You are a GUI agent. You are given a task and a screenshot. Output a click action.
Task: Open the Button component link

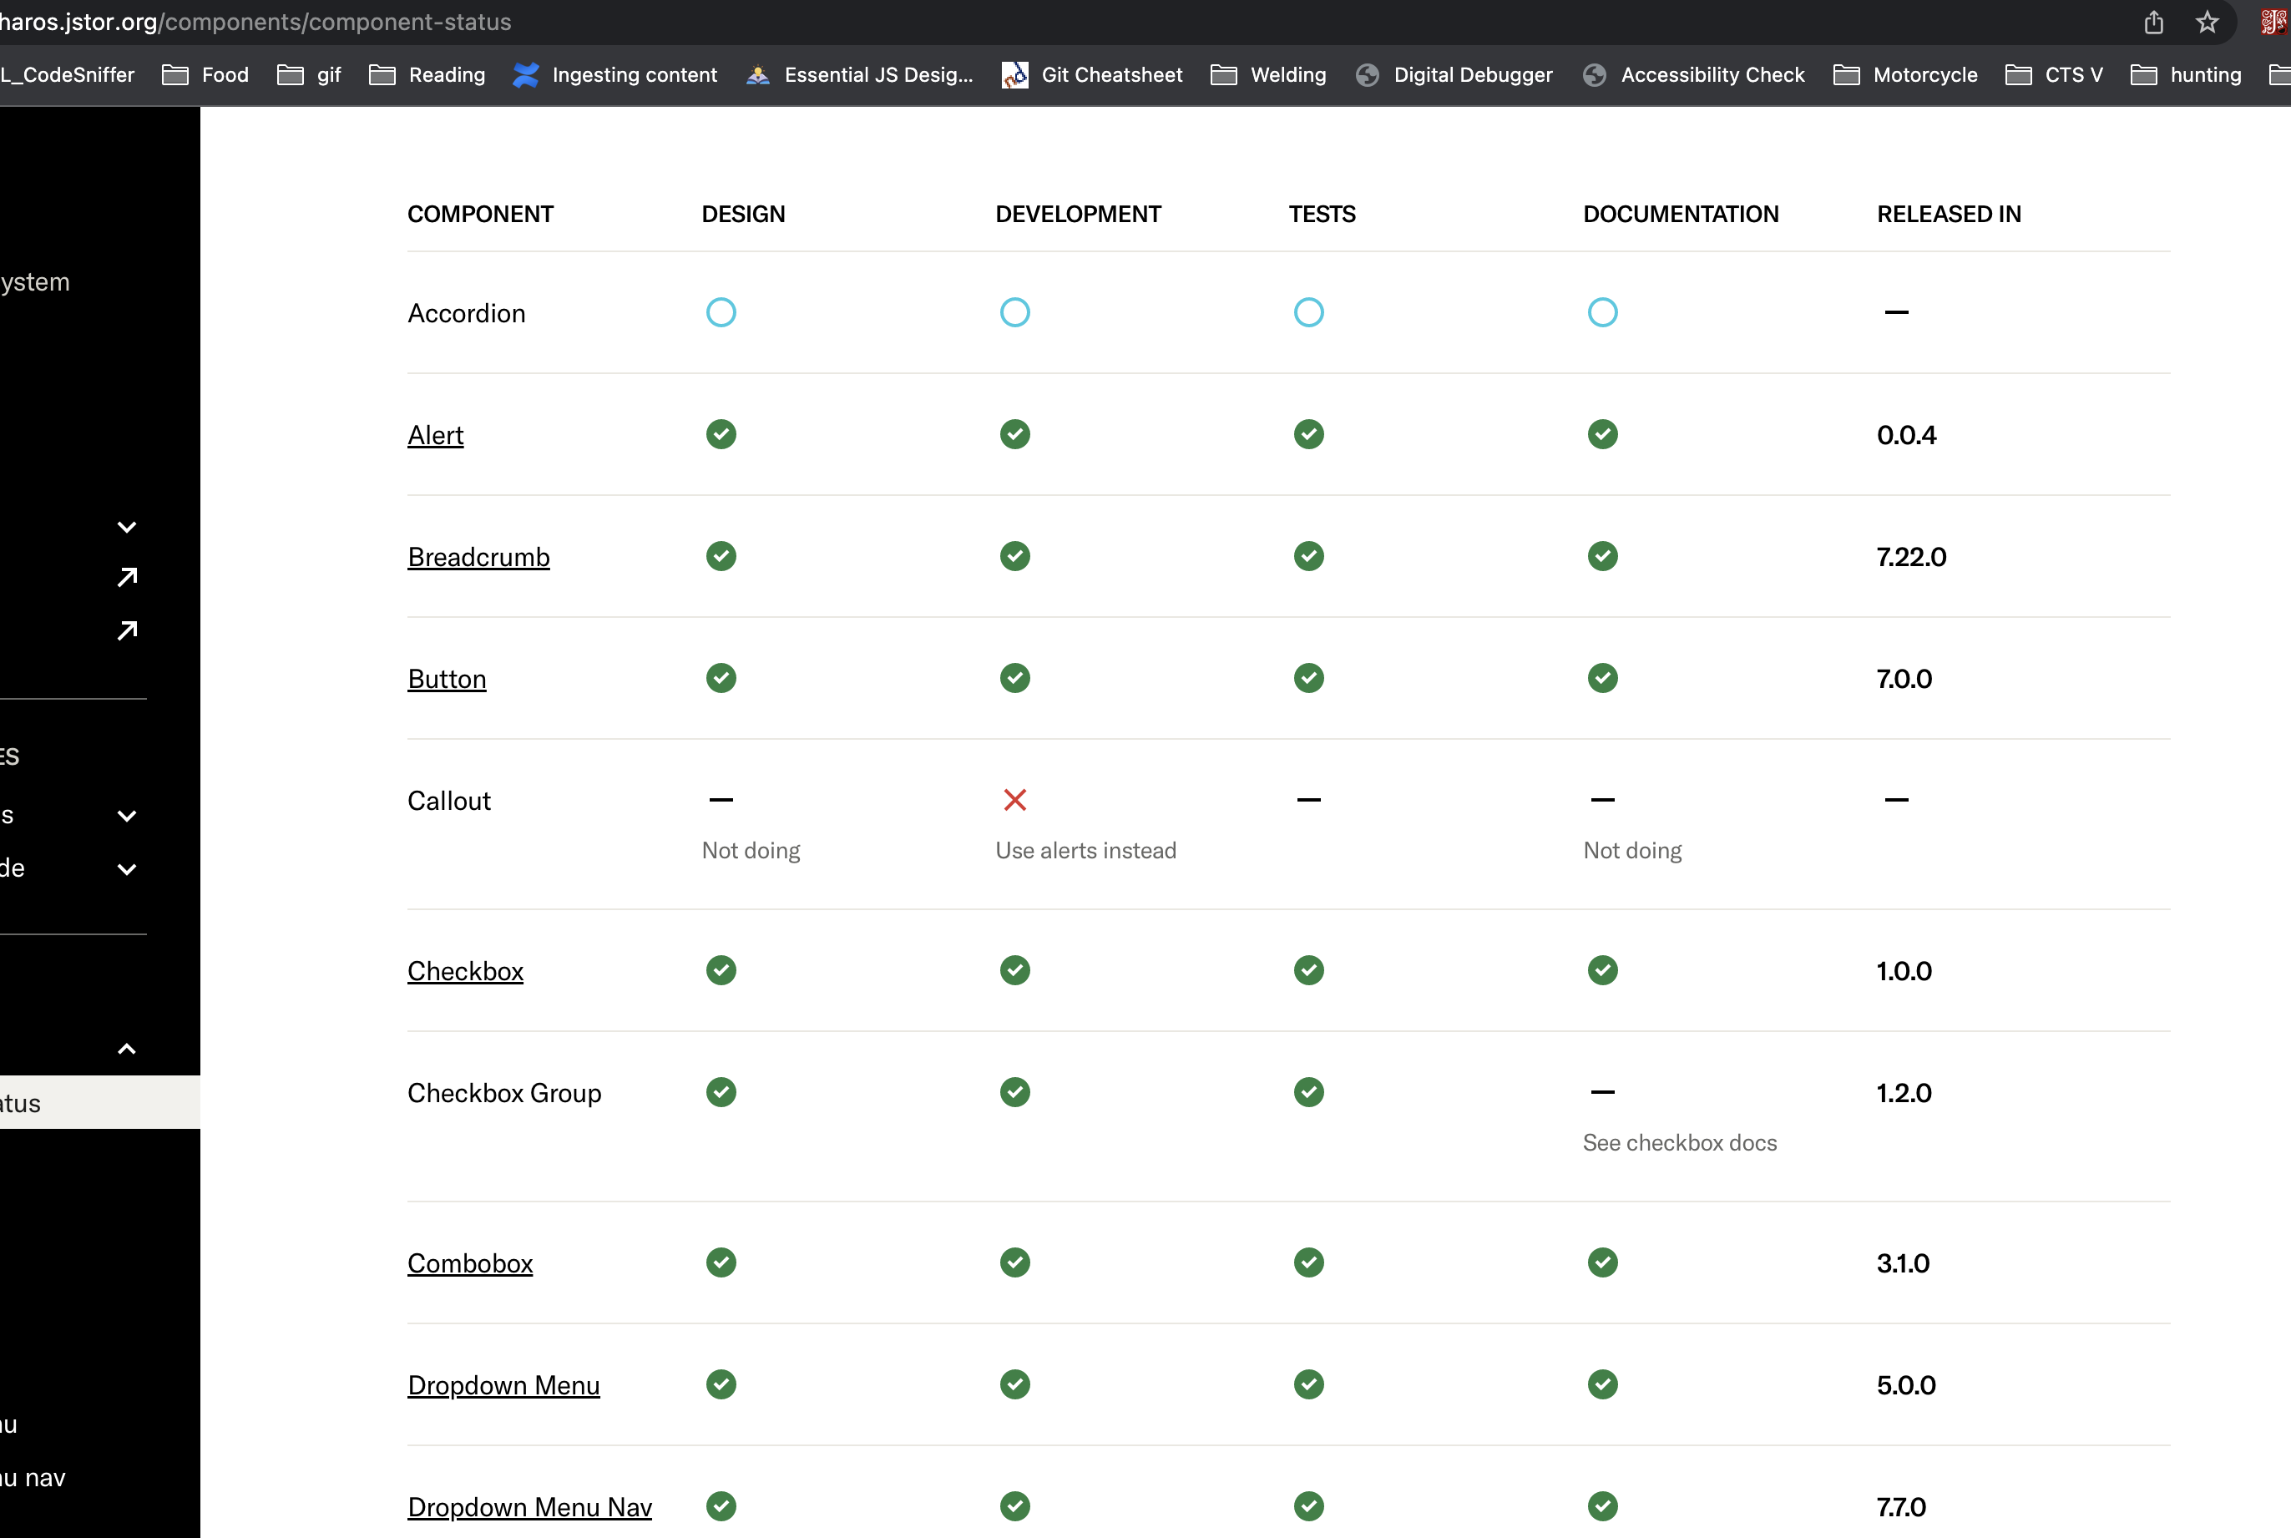coord(448,679)
